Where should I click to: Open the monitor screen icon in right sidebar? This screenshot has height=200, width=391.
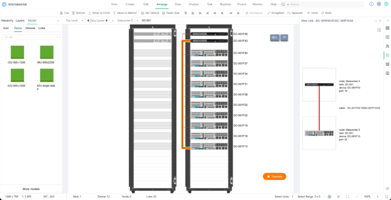[387, 73]
